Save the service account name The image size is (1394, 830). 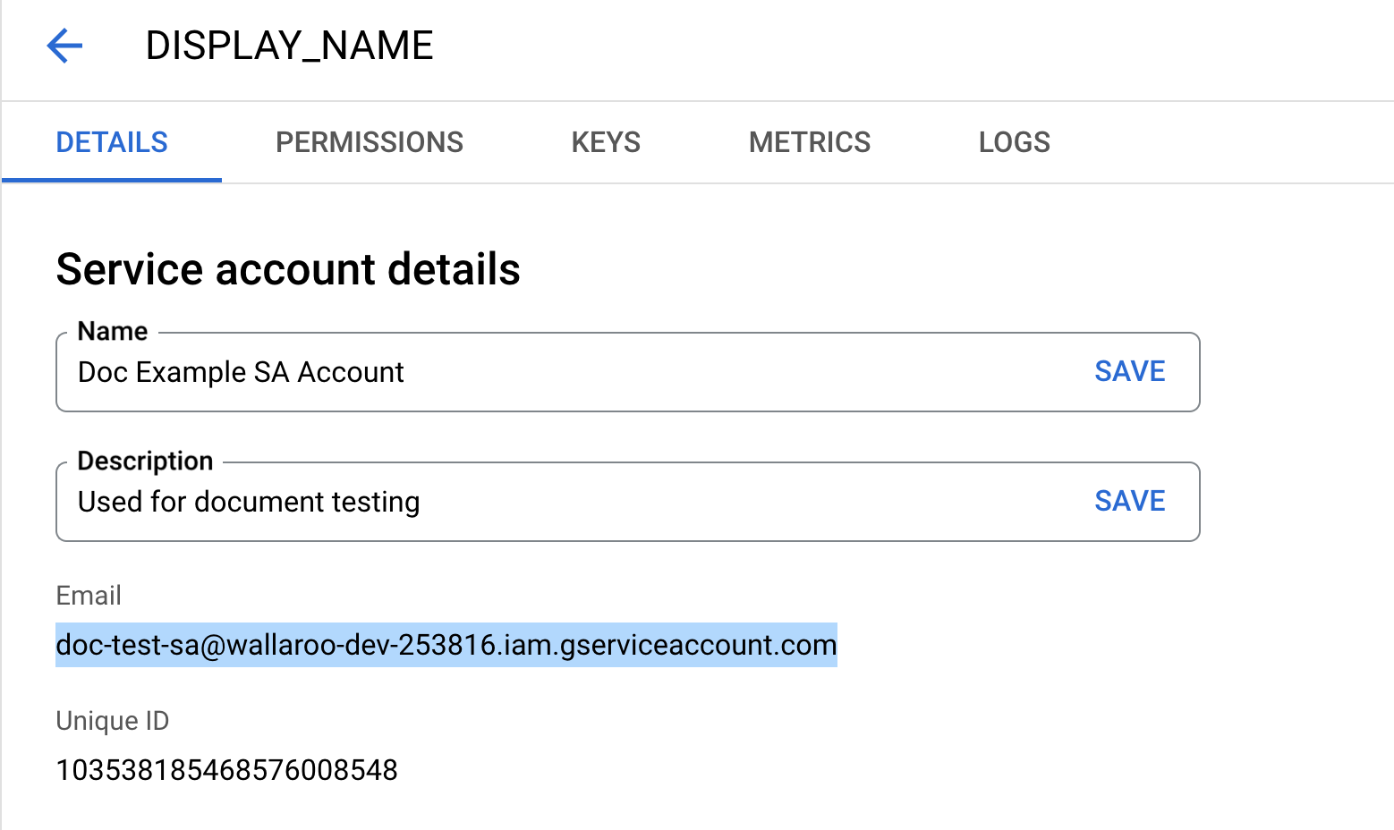pyautogui.click(x=1129, y=370)
